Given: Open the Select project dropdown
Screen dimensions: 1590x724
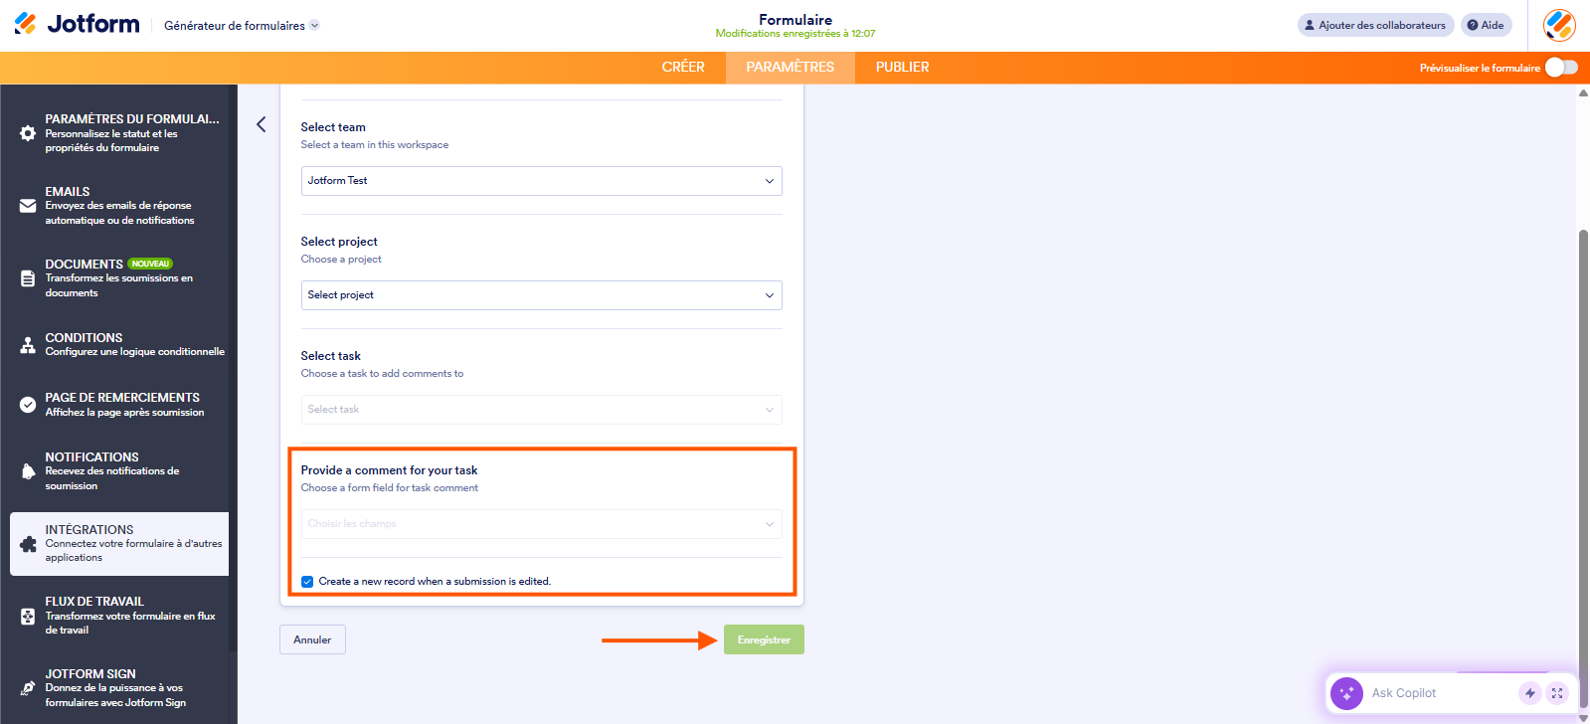Looking at the screenshot, I should [x=542, y=295].
